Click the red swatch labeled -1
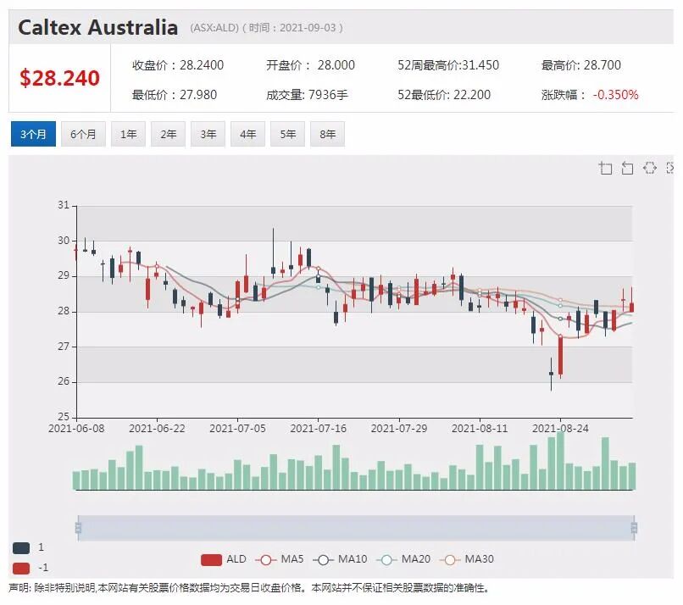The image size is (683, 605). tap(21, 569)
